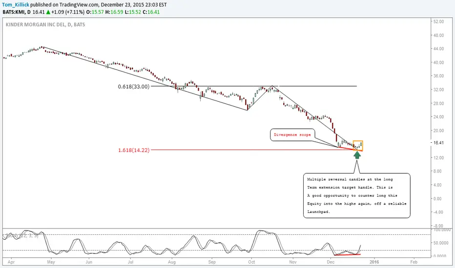Open the Tom_Killick author profile link

(x=16, y=5)
